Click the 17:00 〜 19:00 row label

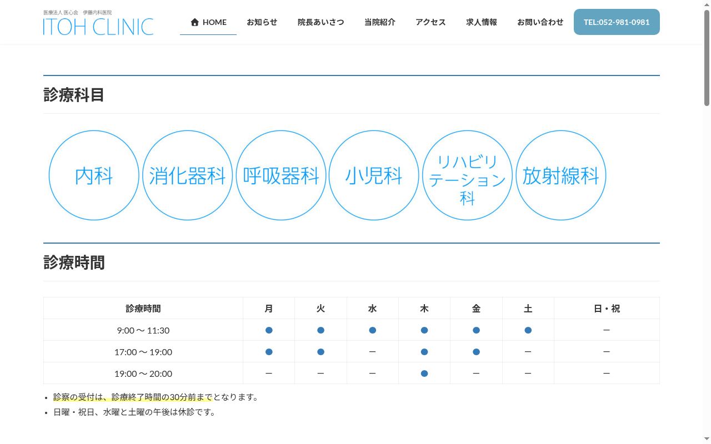click(x=143, y=352)
